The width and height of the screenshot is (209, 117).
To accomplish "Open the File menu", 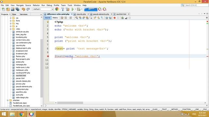I will [x=2, y=5].
